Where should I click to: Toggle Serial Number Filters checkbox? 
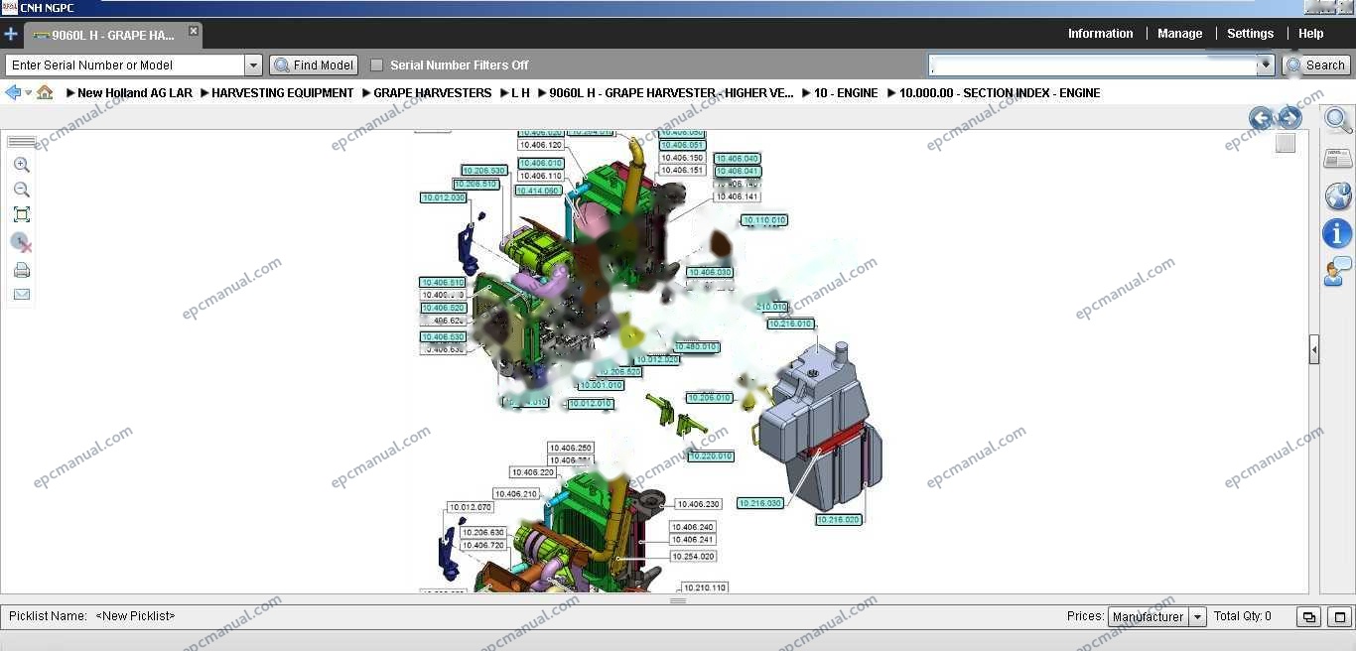pyautogui.click(x=376, y=65)
